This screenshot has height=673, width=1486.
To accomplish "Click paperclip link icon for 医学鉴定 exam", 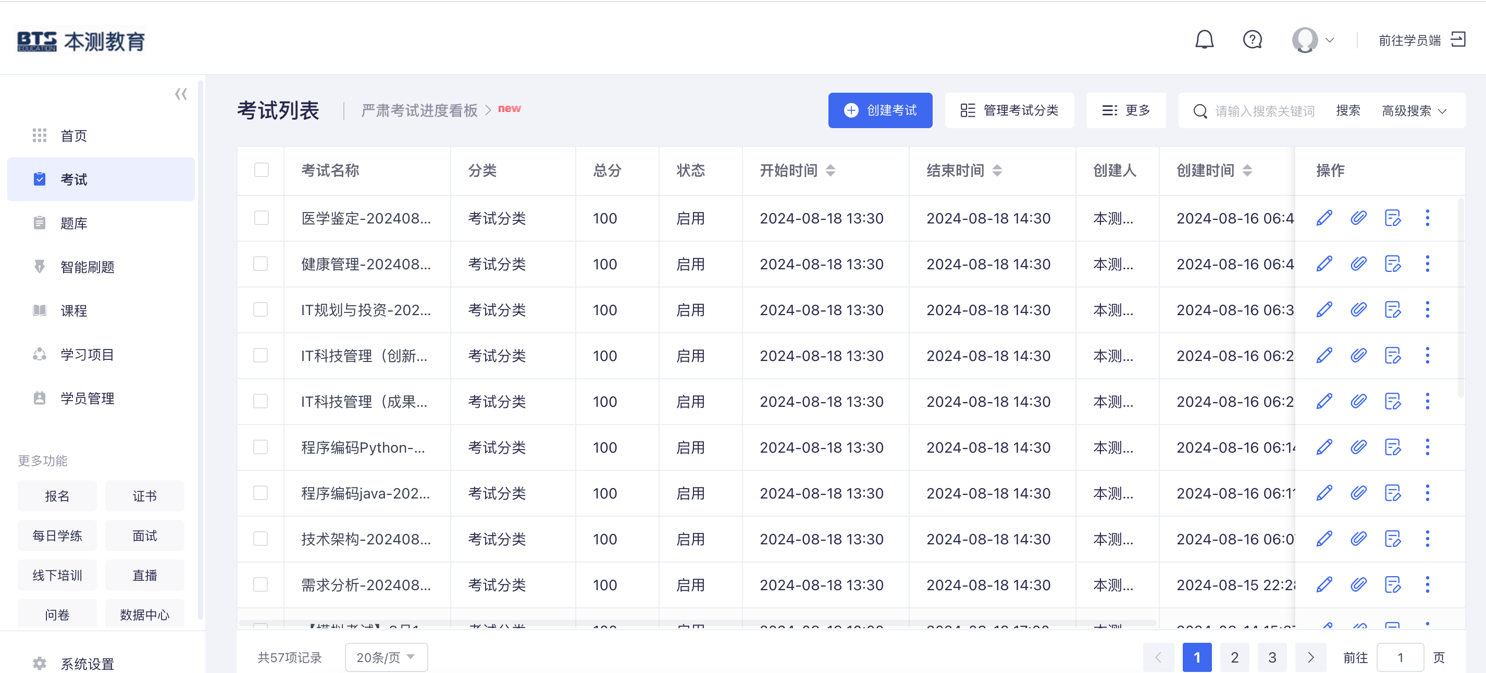I will 1358,218.
